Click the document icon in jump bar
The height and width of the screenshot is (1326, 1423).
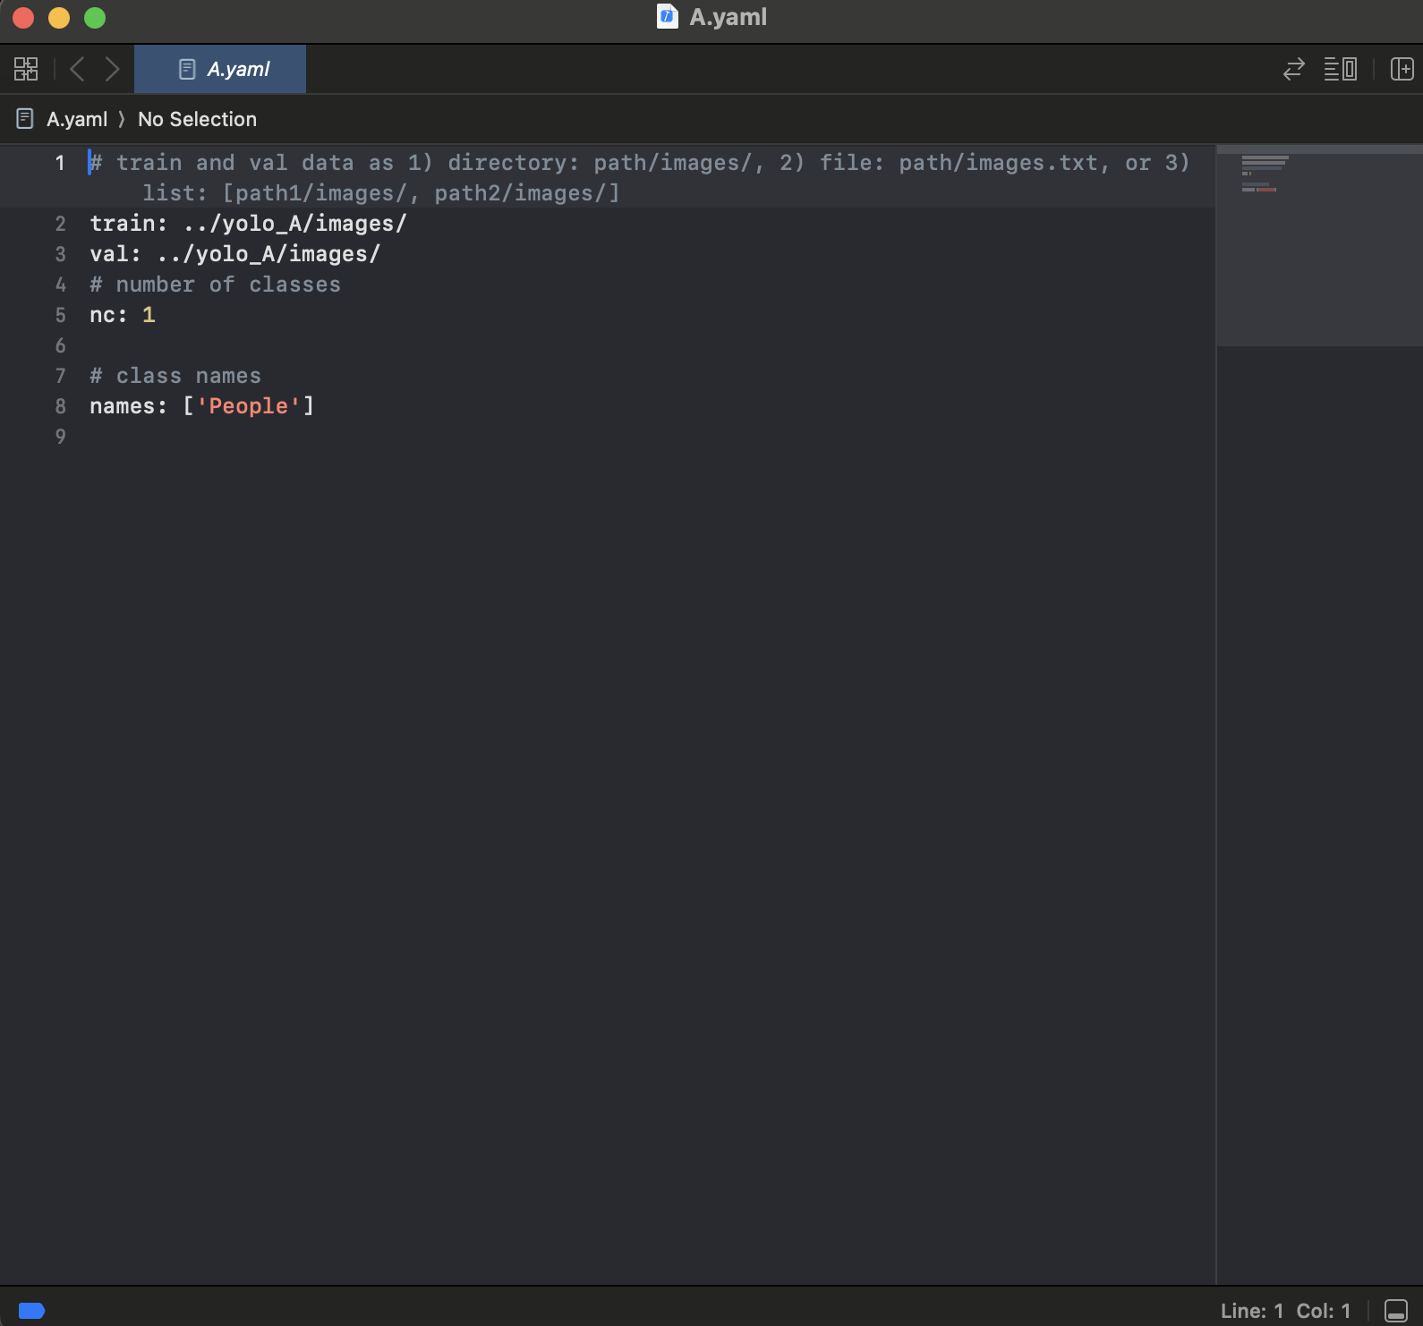(x=25, y=119)
